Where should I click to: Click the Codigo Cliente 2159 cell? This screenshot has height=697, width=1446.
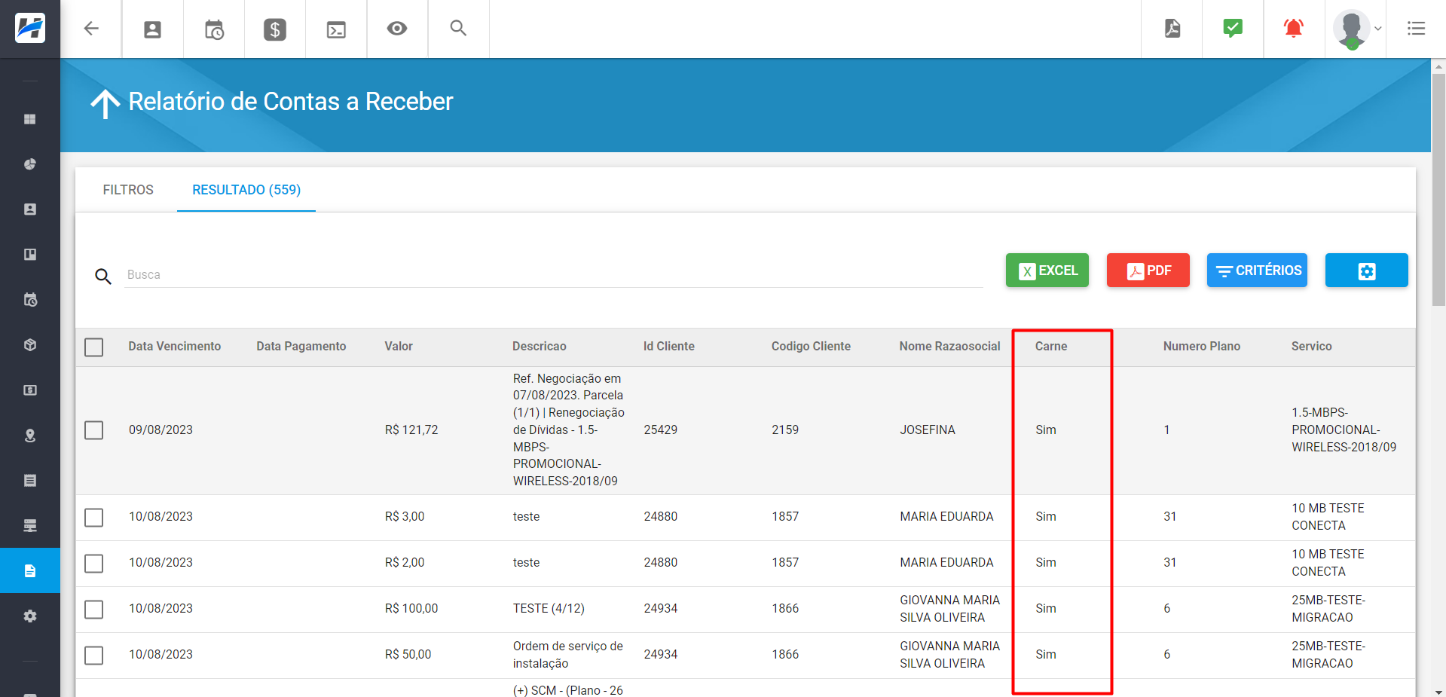(785, 430)
